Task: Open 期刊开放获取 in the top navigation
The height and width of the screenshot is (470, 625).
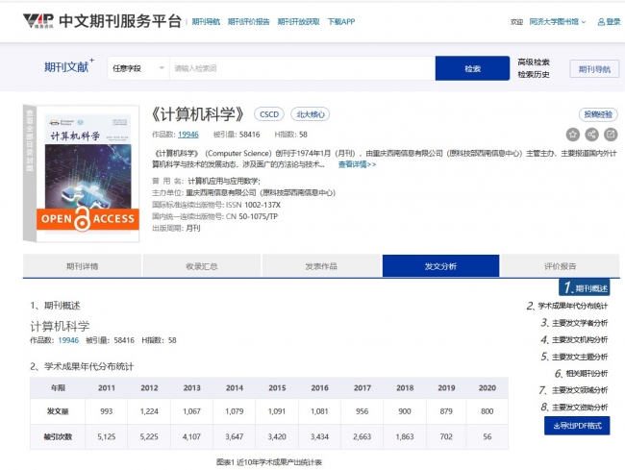Action: [x=298, y=21]
